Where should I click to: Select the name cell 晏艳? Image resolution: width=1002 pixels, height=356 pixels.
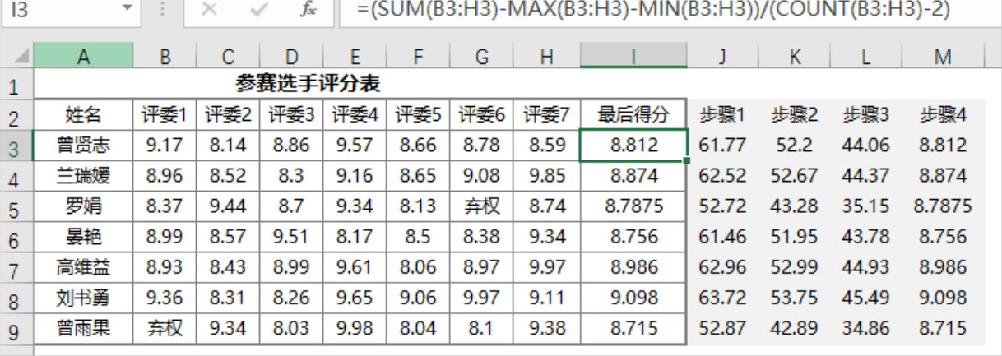tap(83, 237)
